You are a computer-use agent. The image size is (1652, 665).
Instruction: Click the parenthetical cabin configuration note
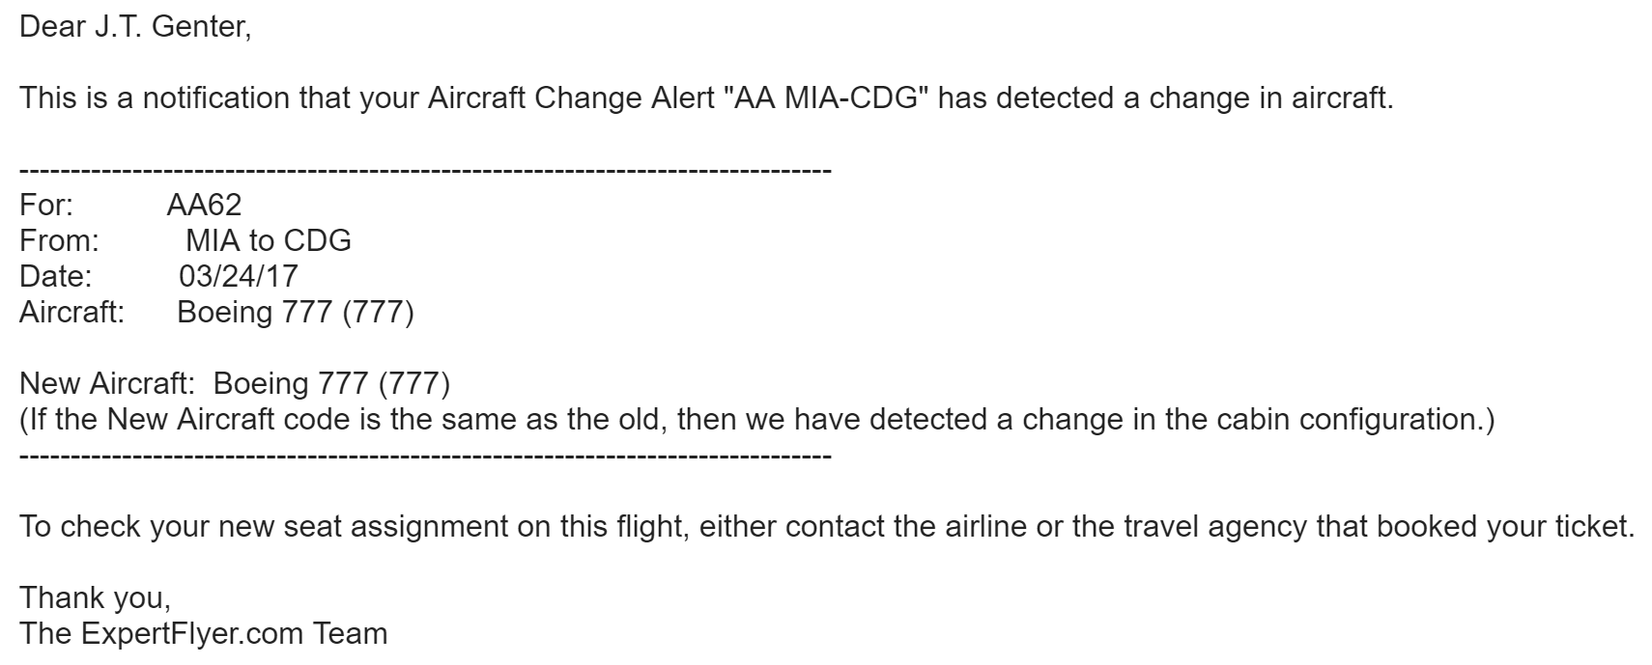click(757, 420)
